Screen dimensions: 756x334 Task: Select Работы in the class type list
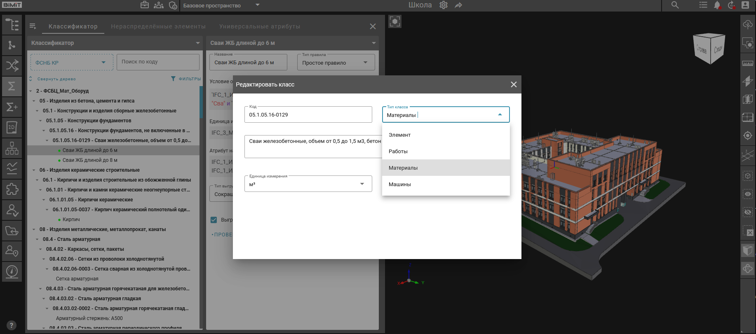(446, 151)
